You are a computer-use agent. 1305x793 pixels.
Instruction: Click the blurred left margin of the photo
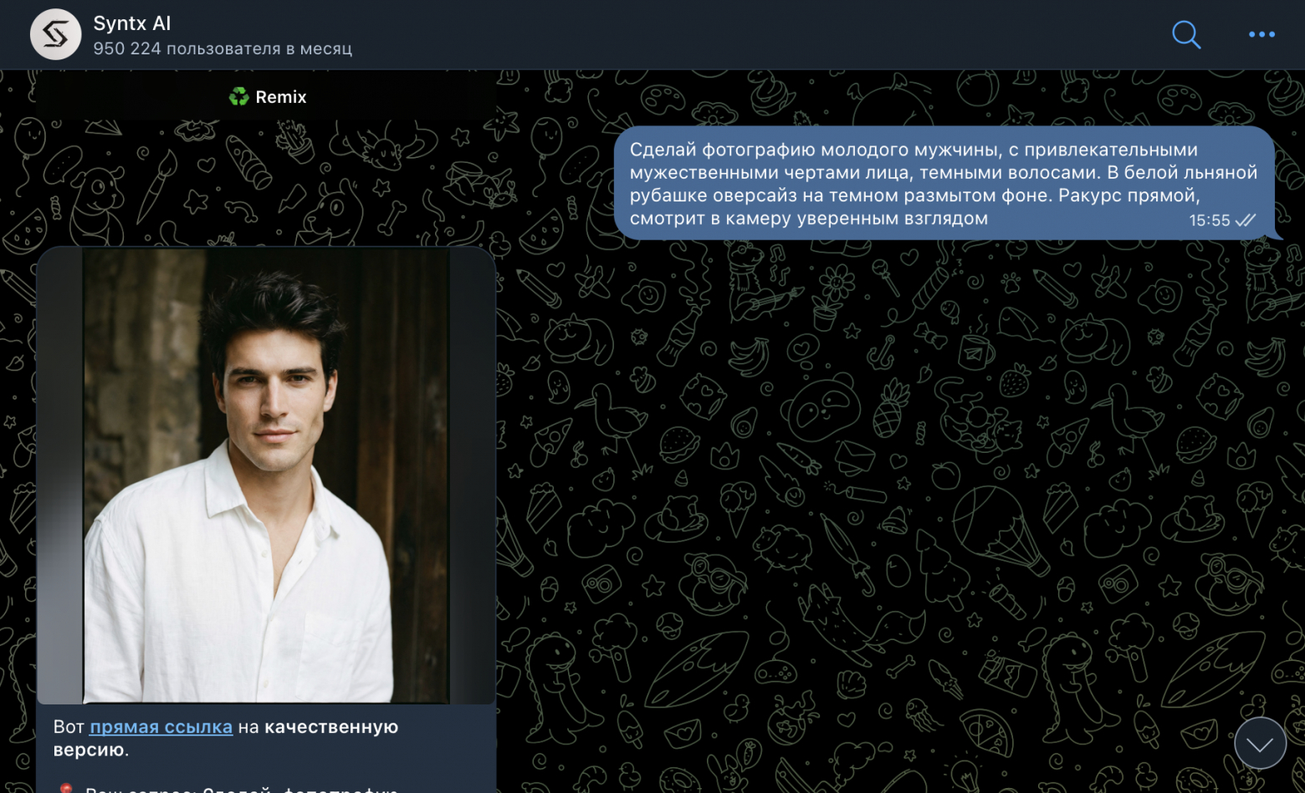[59, 475]
